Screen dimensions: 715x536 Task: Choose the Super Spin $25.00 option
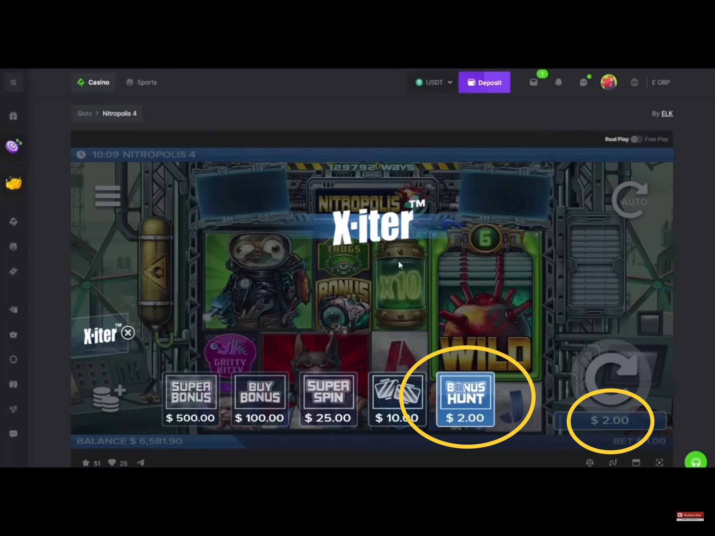tap(328, 399)
